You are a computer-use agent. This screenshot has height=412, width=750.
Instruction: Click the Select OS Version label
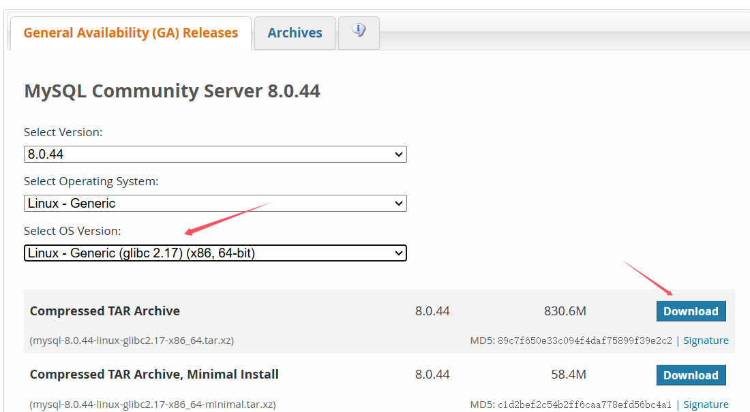[x=72, y=231]
